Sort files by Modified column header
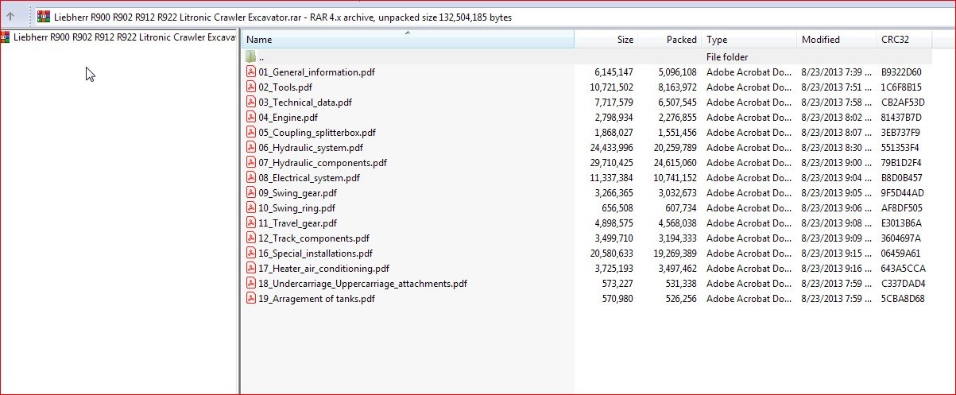 coord(837,40)
